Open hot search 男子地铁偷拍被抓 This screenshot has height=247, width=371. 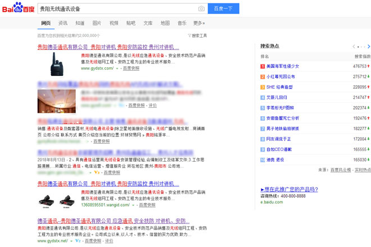click(283, 129)
